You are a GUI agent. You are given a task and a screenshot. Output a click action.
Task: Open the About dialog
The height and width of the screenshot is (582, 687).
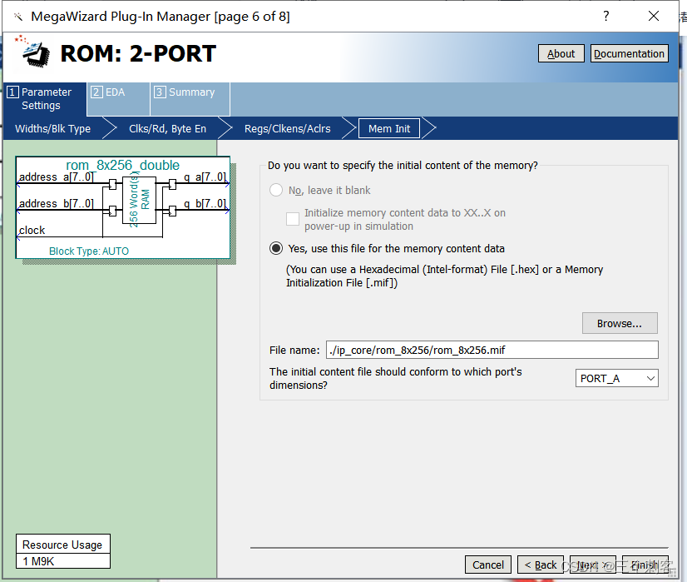click(x=561, y=53)
